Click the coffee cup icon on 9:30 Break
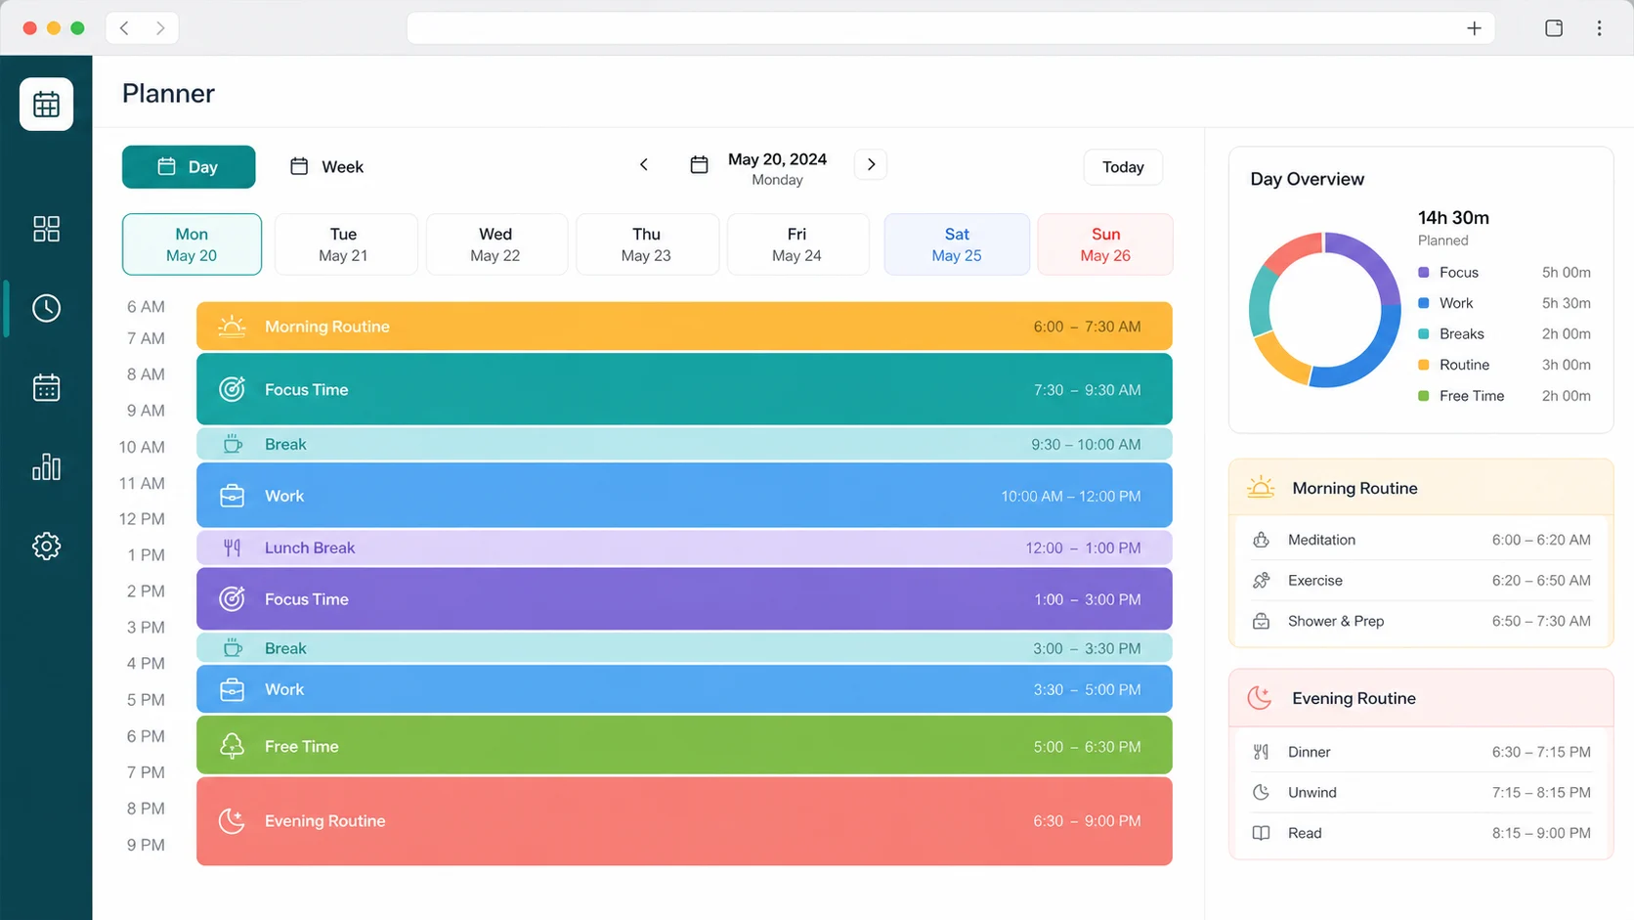Viewport: 1634px width, 920px height. click(x=232, y=444)
